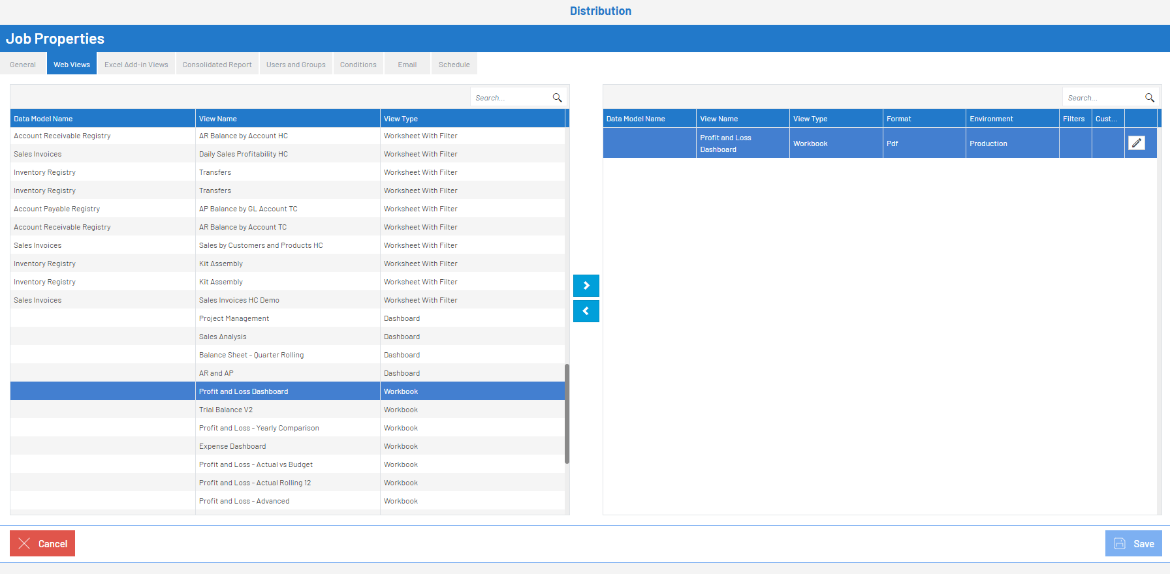
Task: Open the Email tab
Action: (407, 65)
